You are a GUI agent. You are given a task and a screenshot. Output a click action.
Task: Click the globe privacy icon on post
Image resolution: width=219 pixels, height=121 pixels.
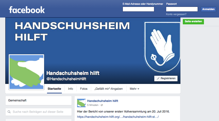(x=102, y=105)
